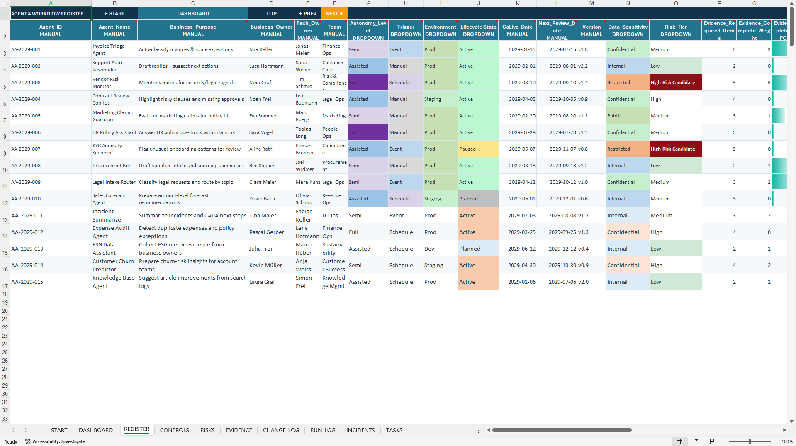Select the 'Legal Intake Router' cell
The height and width of the screenshot is (446, 796).
tap(114, 182)
